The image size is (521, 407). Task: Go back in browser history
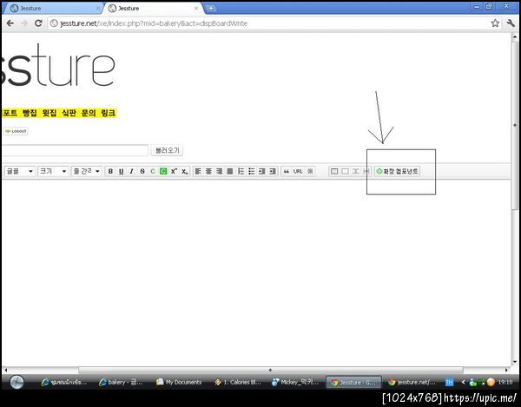click(10, 23)
